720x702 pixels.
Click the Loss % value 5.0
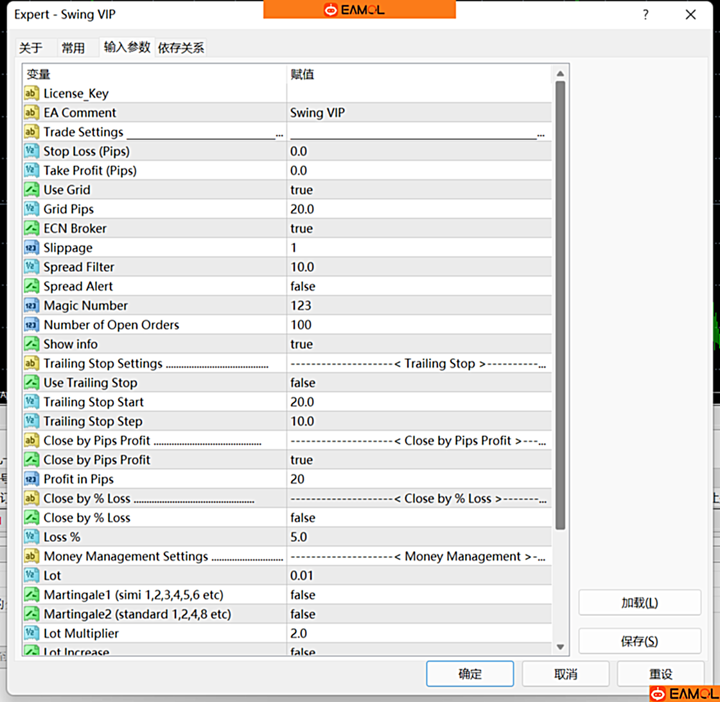pyautogui.click(x=299, y=537)
